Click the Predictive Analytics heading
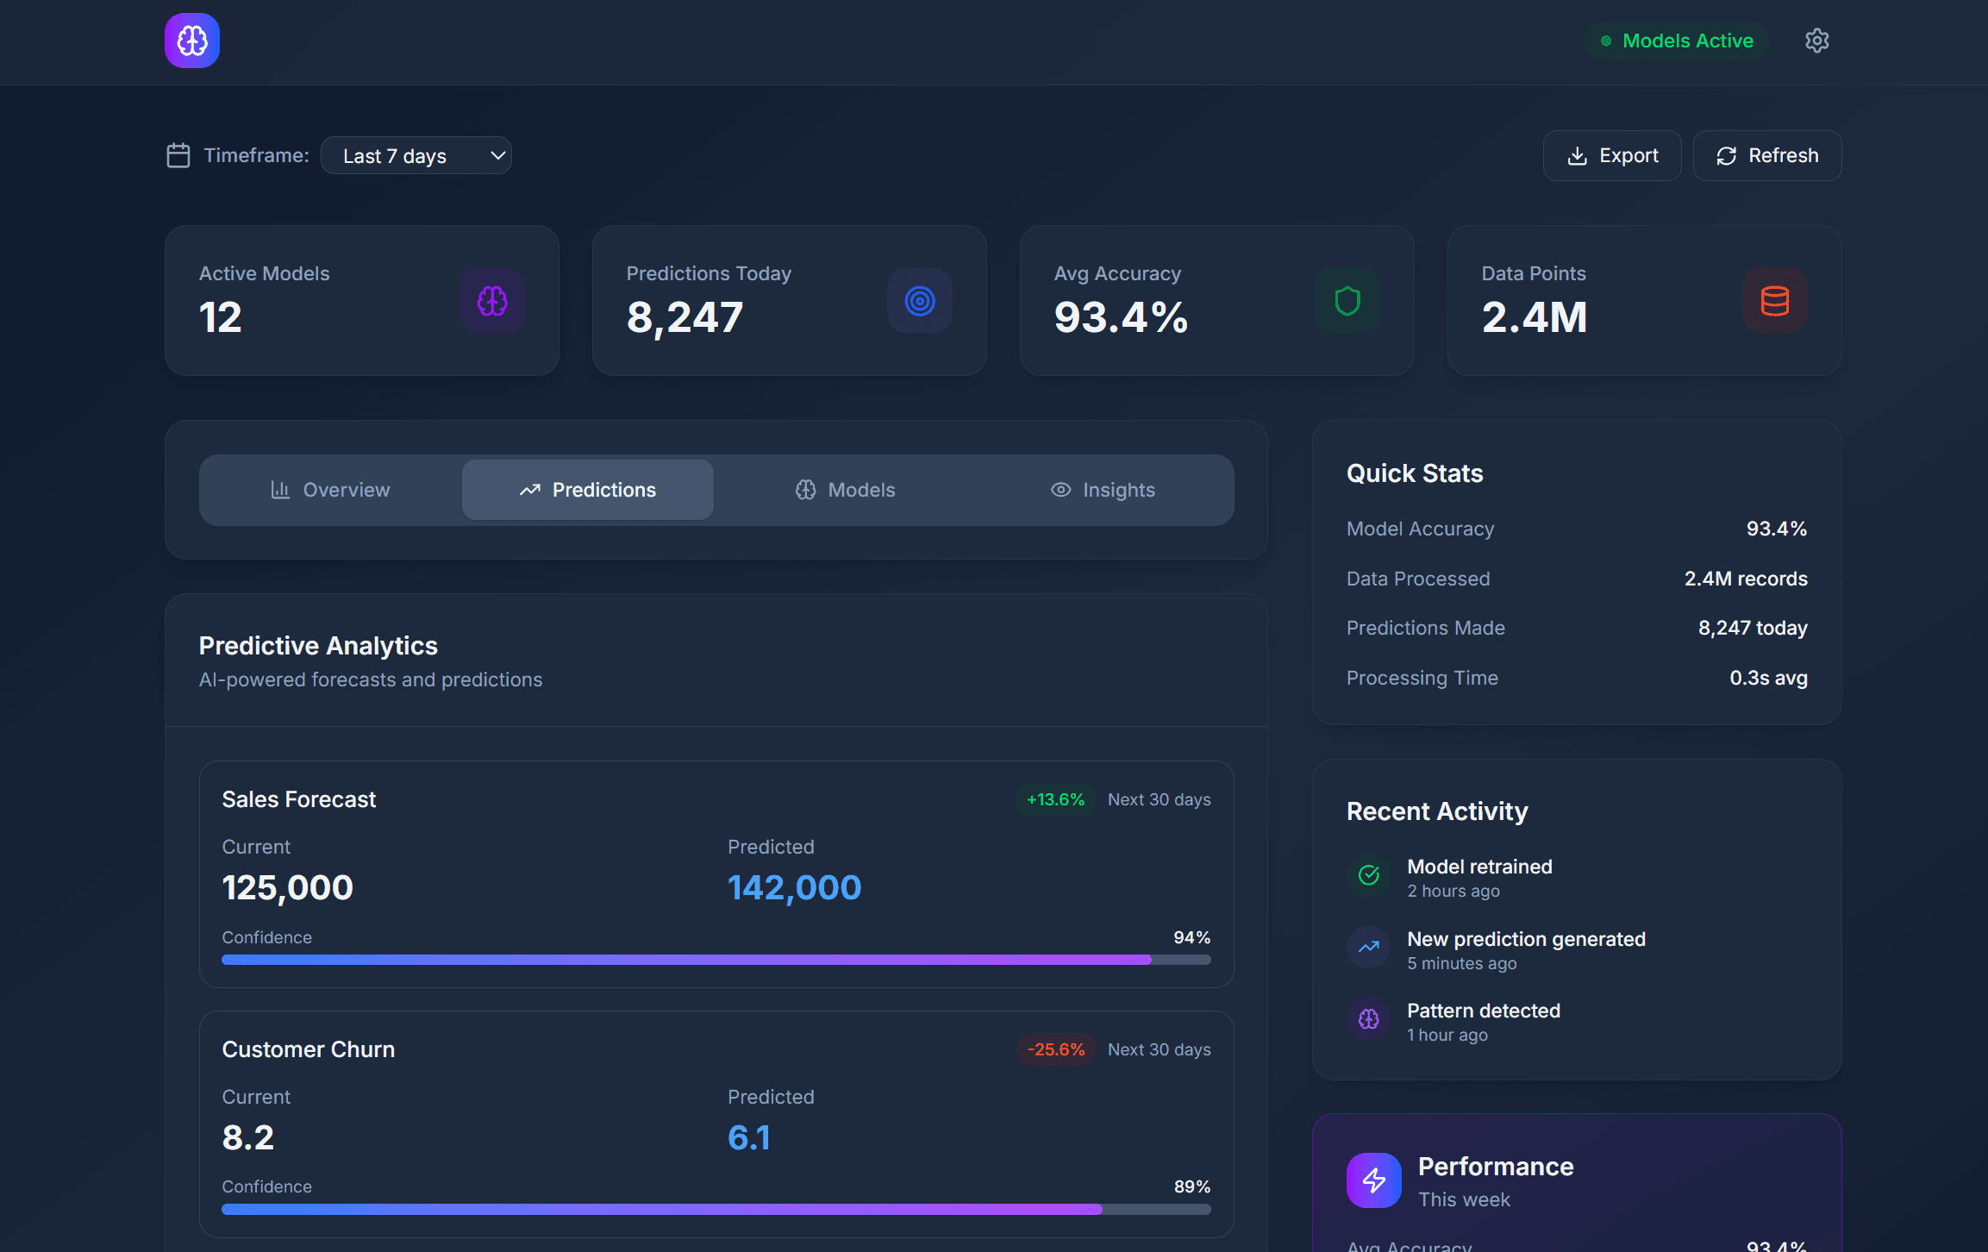The image size is (1988, 1252). [x=318, y=646]
